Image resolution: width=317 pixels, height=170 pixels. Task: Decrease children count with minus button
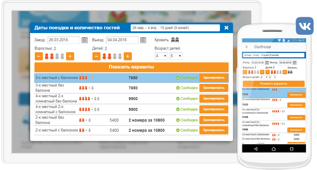(x=96, y=56)
